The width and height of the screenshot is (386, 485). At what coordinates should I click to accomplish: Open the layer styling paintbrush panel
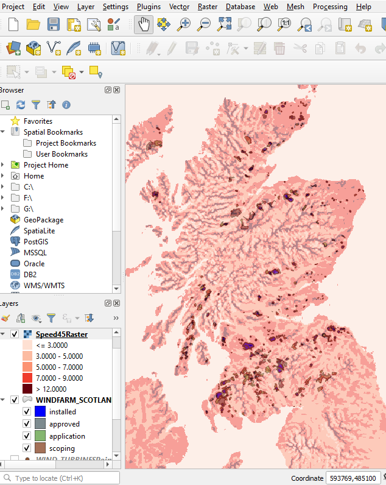[x=5, y=317]
